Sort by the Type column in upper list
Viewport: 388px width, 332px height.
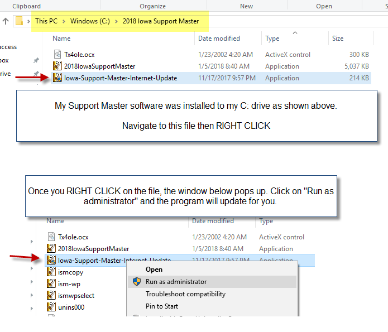point(272,39)
